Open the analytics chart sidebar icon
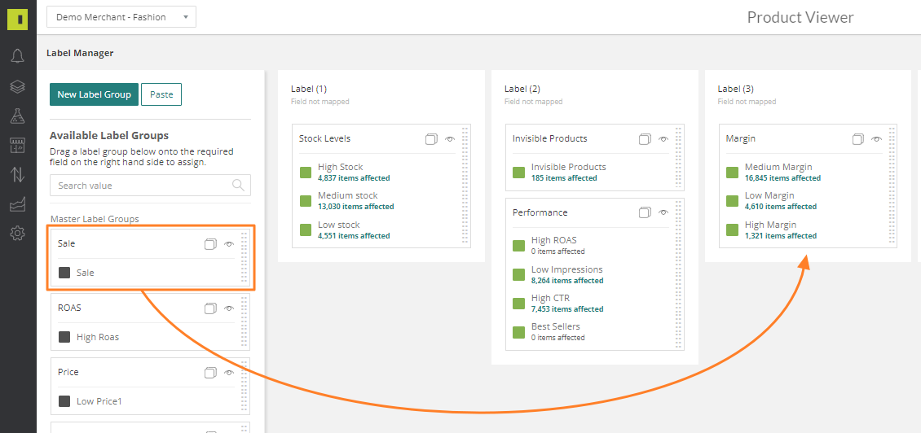921x433 pixels. pos(18,204)
